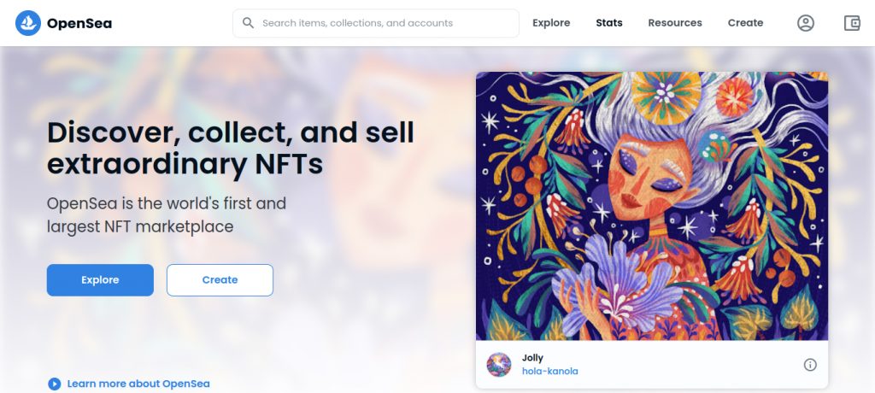Open the Resources navigation menu

coord(675,23)
